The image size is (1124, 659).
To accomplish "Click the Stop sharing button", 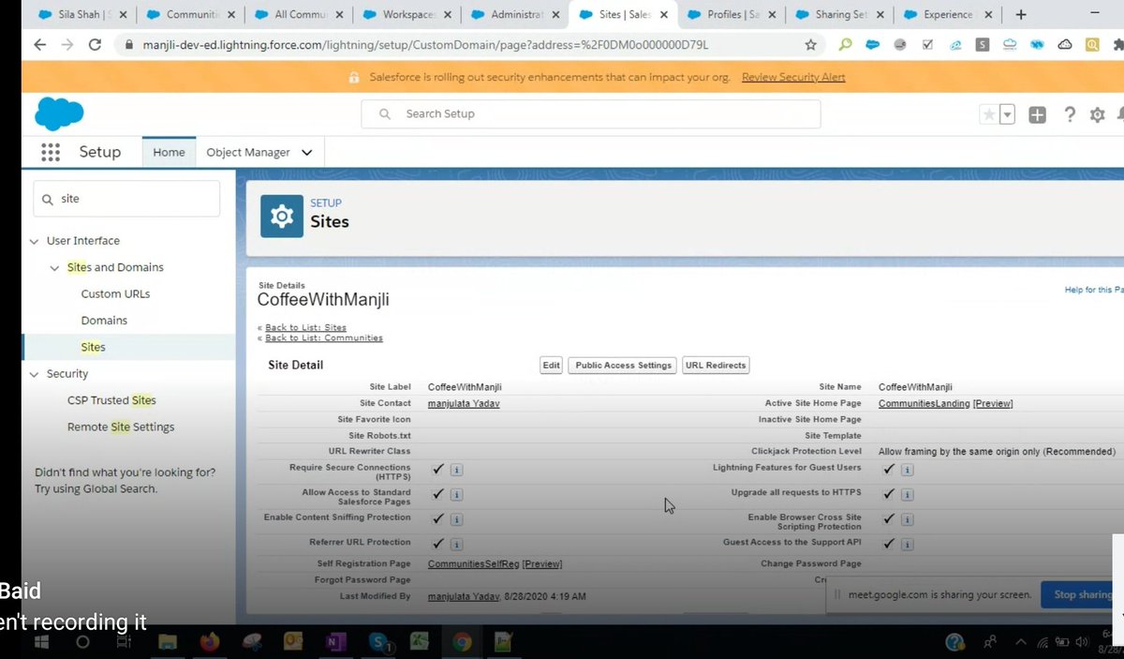I will (1082, 594).
